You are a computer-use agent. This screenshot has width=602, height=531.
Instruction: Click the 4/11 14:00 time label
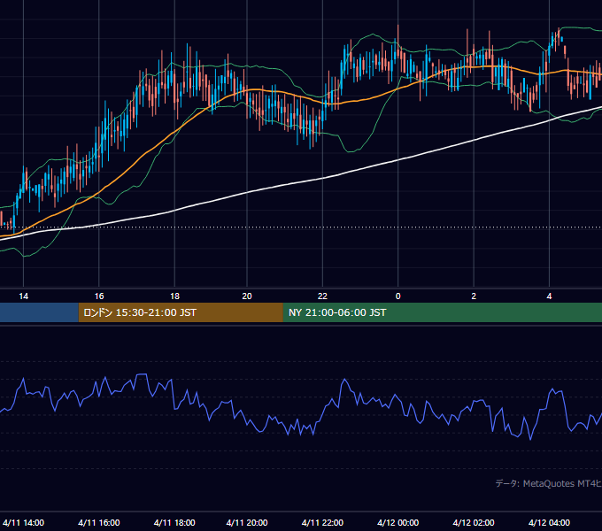tap(23, 522)
